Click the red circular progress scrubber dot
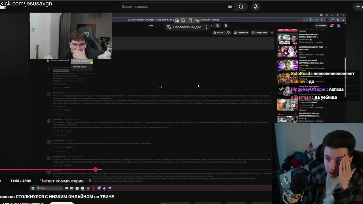The height and width of the screenshot is (204, 363). point(96,169)
